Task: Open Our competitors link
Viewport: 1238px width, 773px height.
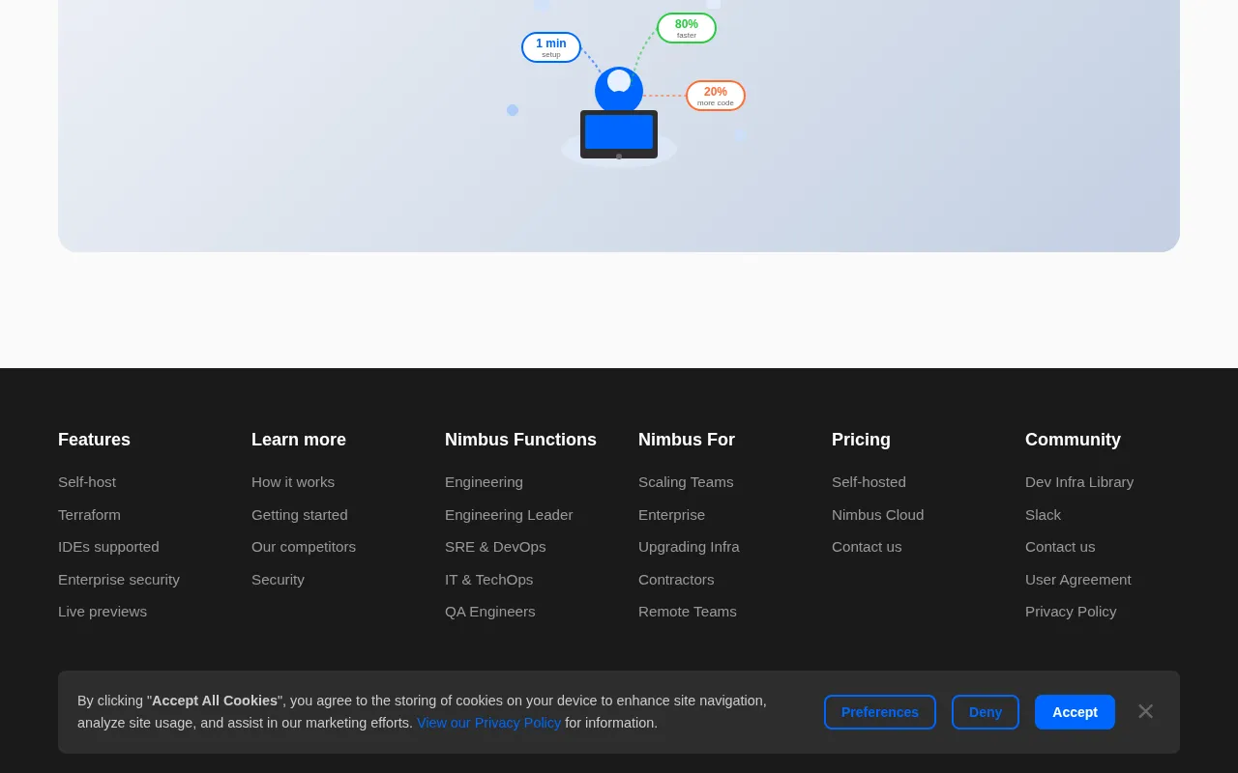Action: point(304,547)
